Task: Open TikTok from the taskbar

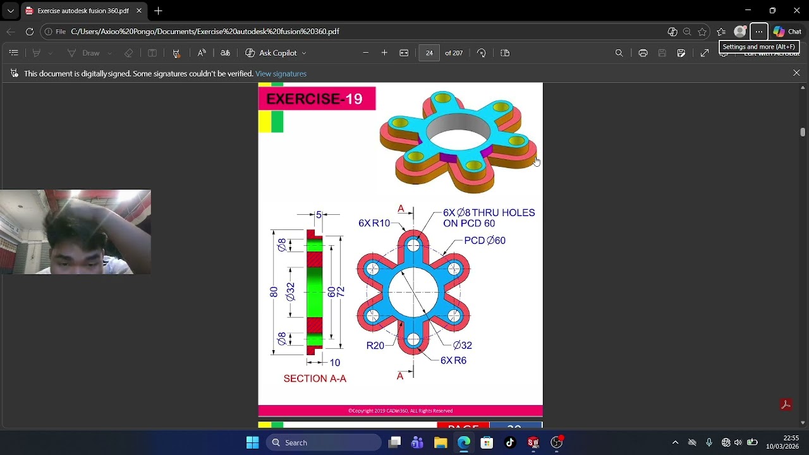Action: pos(510,442)
